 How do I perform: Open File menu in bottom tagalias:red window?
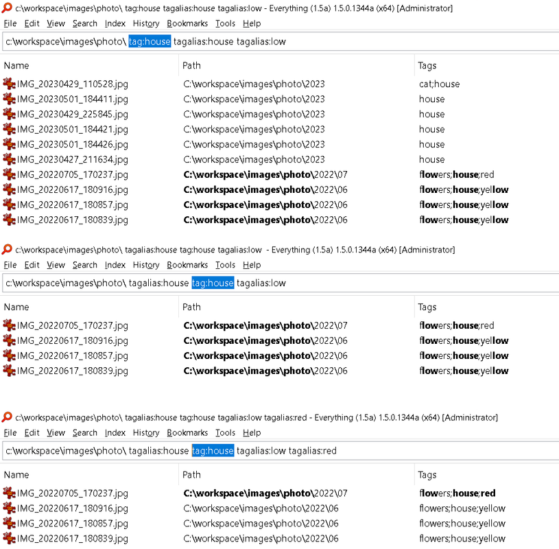(x=10, y=433)
